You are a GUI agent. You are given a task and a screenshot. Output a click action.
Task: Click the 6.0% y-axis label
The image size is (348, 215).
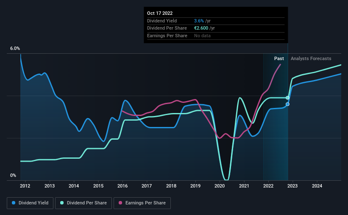[15, 49]
